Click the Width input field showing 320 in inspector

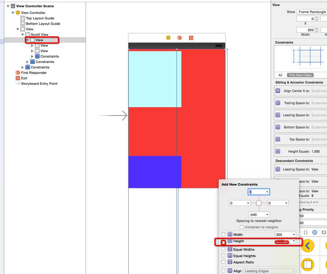(x=306, y=30)
